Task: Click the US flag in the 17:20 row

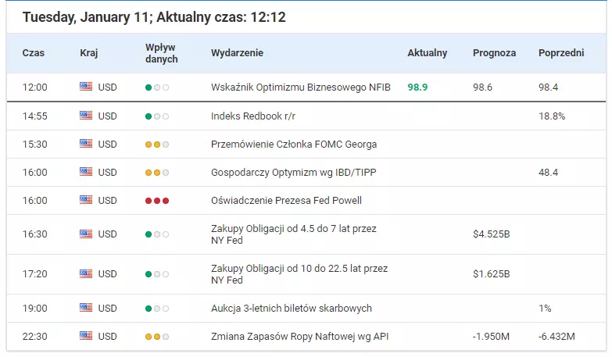Action: pyautogui.click(x=86, y=274)
